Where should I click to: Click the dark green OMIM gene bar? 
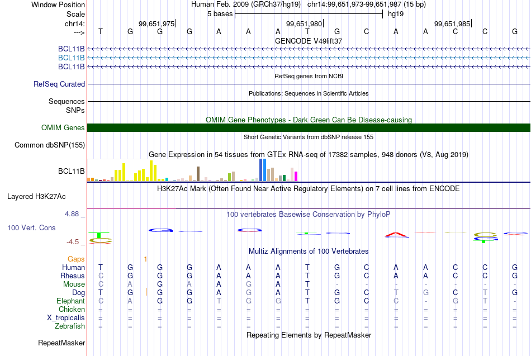(309, 127)
